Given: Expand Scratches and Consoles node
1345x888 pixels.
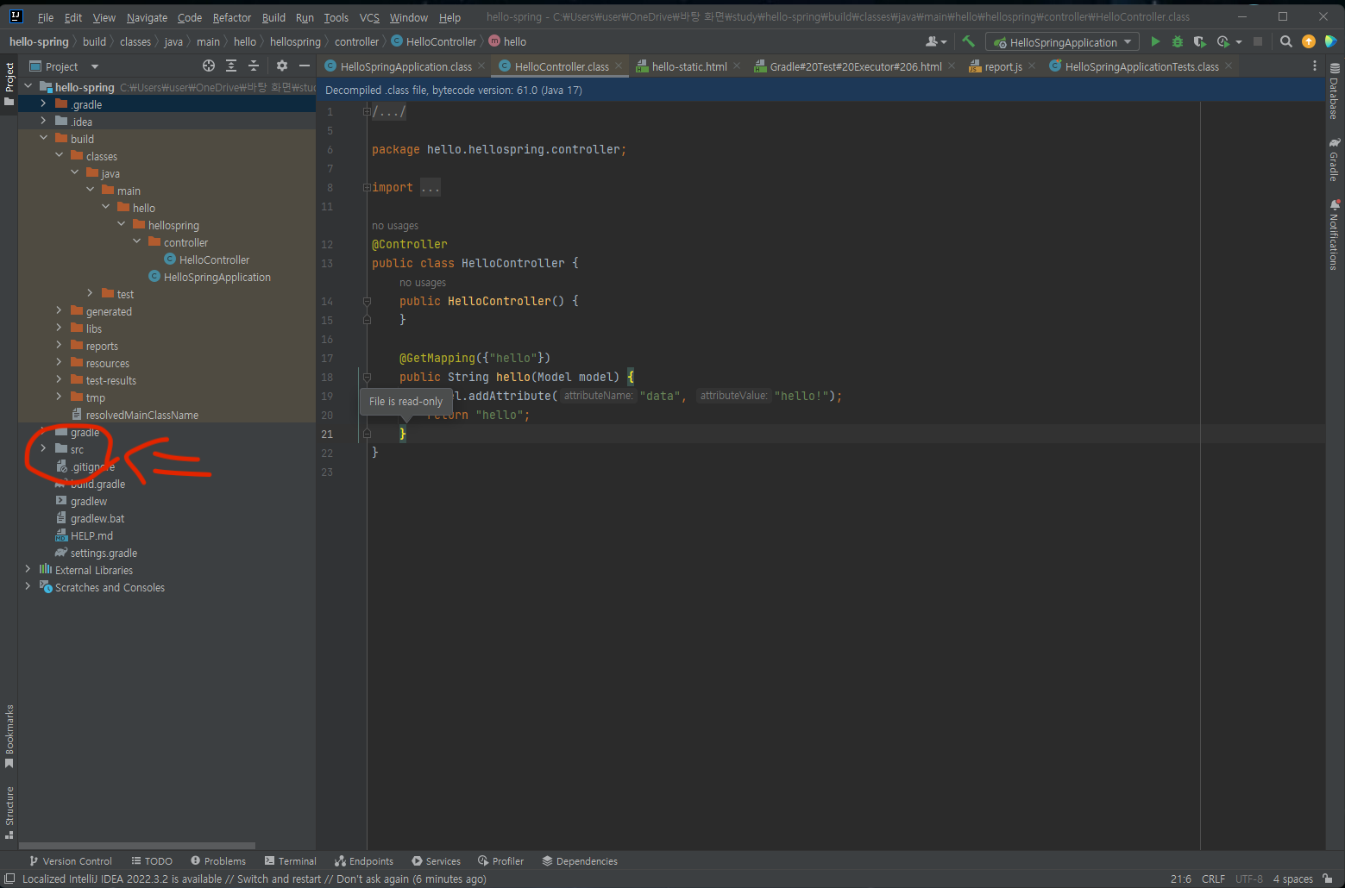Looking at the screenshot, I should [x=28, y=586].
